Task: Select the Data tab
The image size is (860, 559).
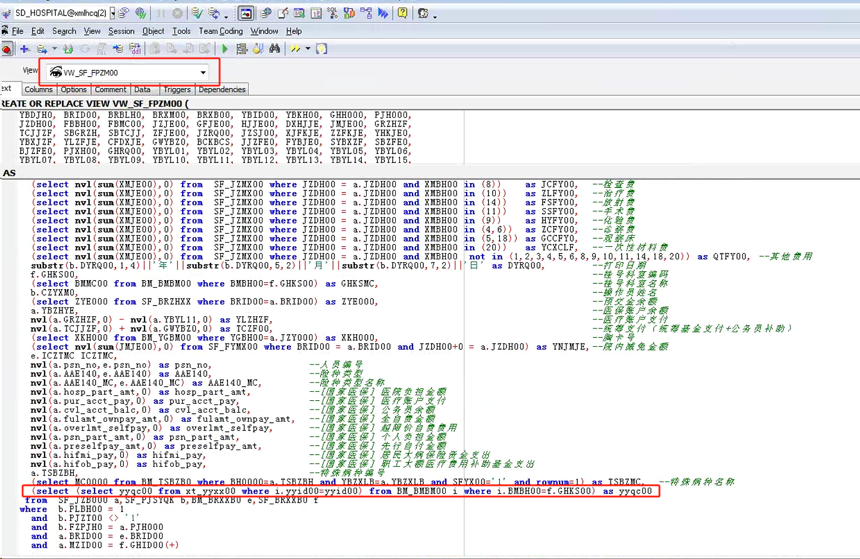Action: pyautogui.click(x=142, y=90)
